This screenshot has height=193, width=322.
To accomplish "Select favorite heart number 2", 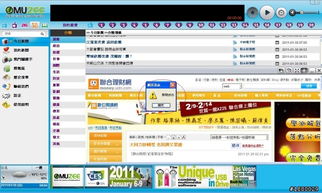I will pos(112,25).
